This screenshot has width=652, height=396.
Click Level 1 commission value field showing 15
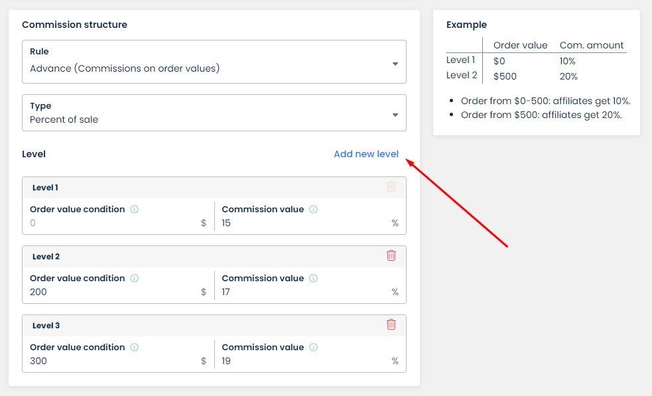tap(302, 224)
